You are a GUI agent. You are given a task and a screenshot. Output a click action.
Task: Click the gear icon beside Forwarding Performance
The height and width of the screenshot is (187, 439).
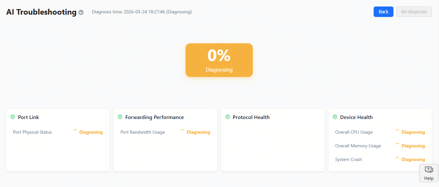[x=120, y=117]
